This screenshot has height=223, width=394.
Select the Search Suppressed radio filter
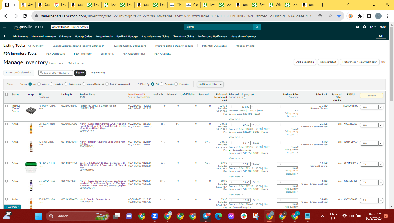pos(107,84)
